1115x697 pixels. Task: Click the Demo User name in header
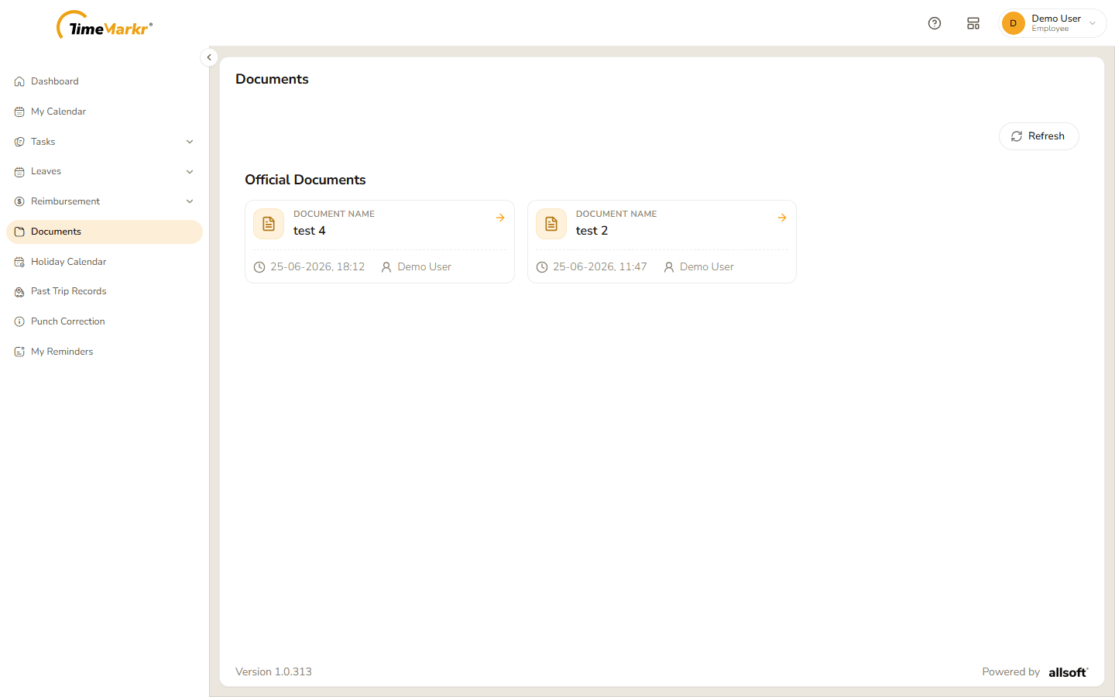[1056, 19]
